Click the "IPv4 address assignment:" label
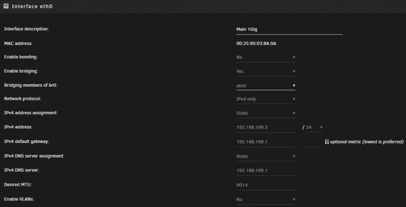This screenshot has height=207, width=406. [31, 113]
